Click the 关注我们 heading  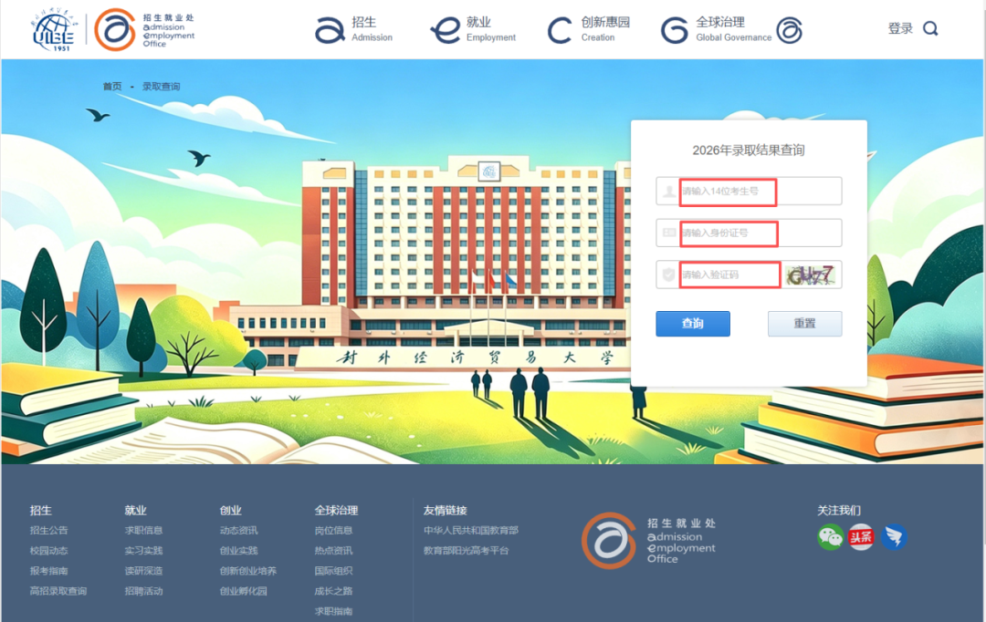tap(839, 510)
